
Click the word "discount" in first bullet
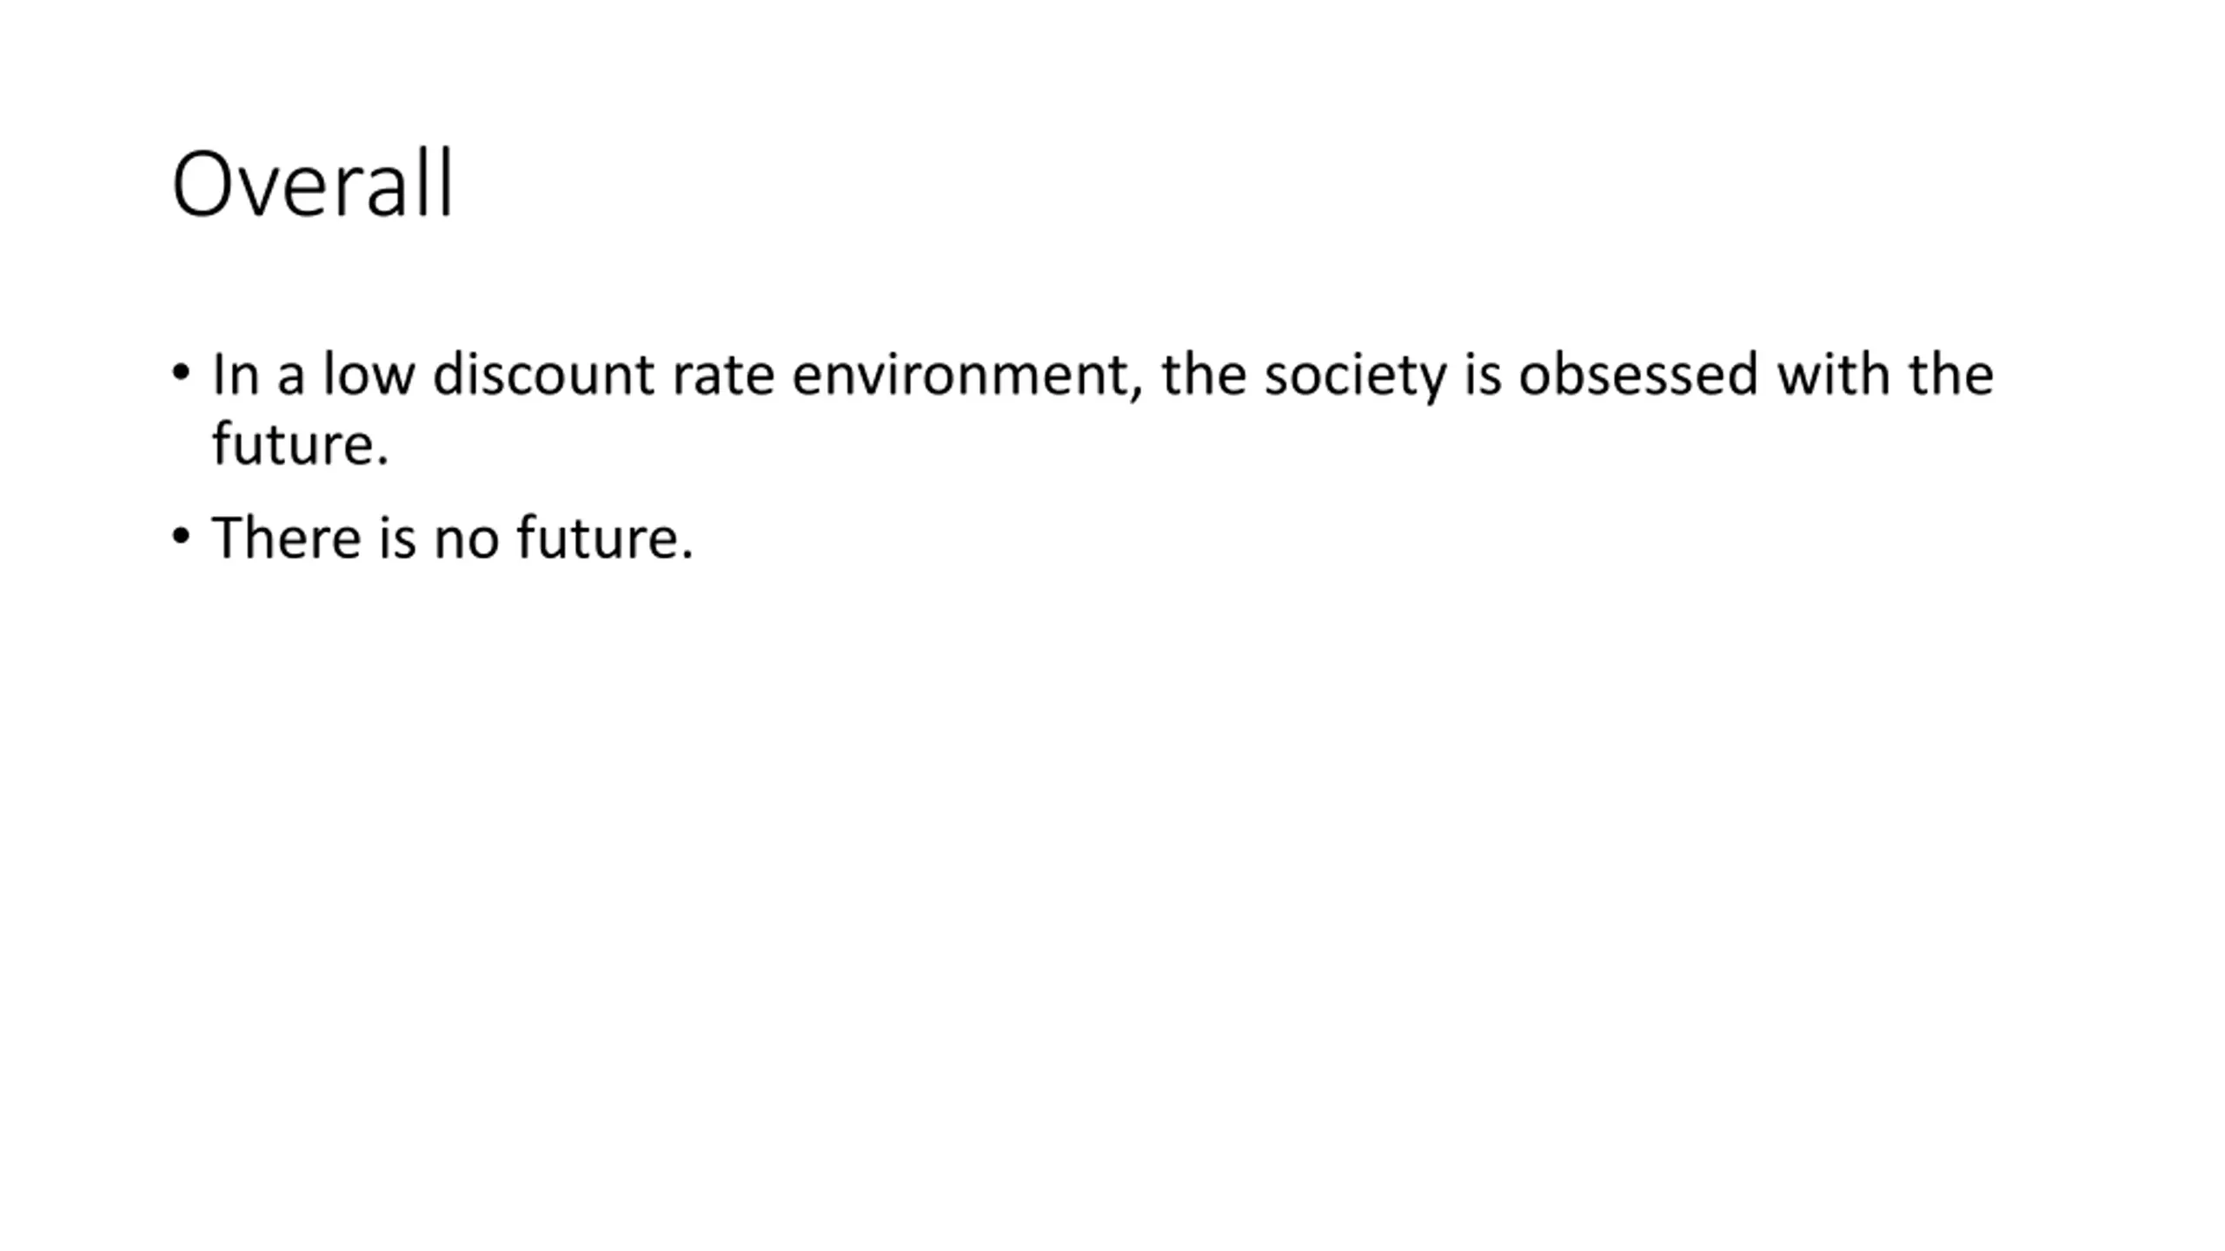(543, 374)
